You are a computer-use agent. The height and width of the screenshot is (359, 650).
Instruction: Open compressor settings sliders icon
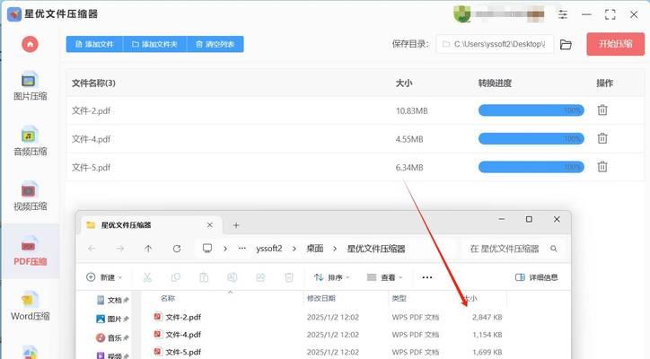click(563, 14)
